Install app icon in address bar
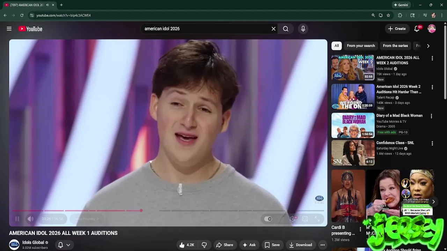The width and height of the screenshot is (447, 251). [x=381, y=15]
